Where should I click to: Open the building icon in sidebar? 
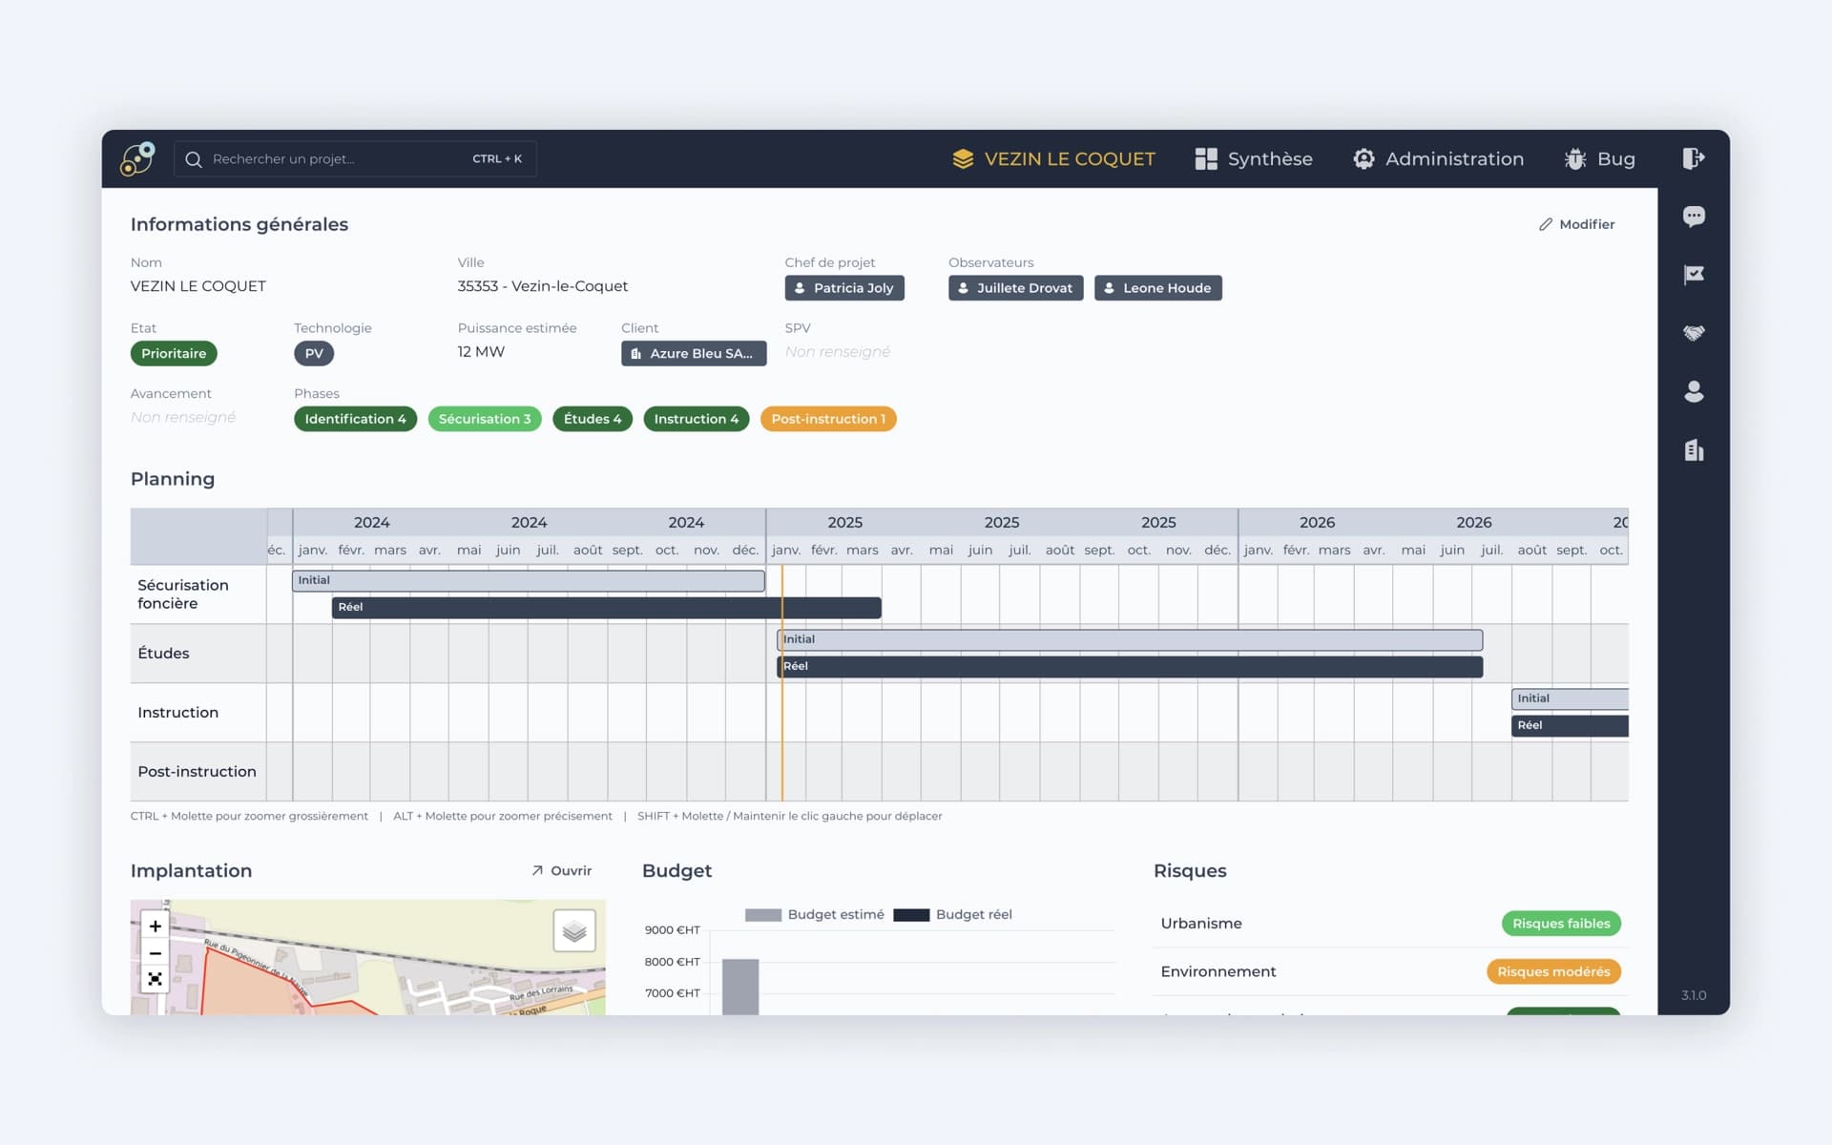[1694, 450]
